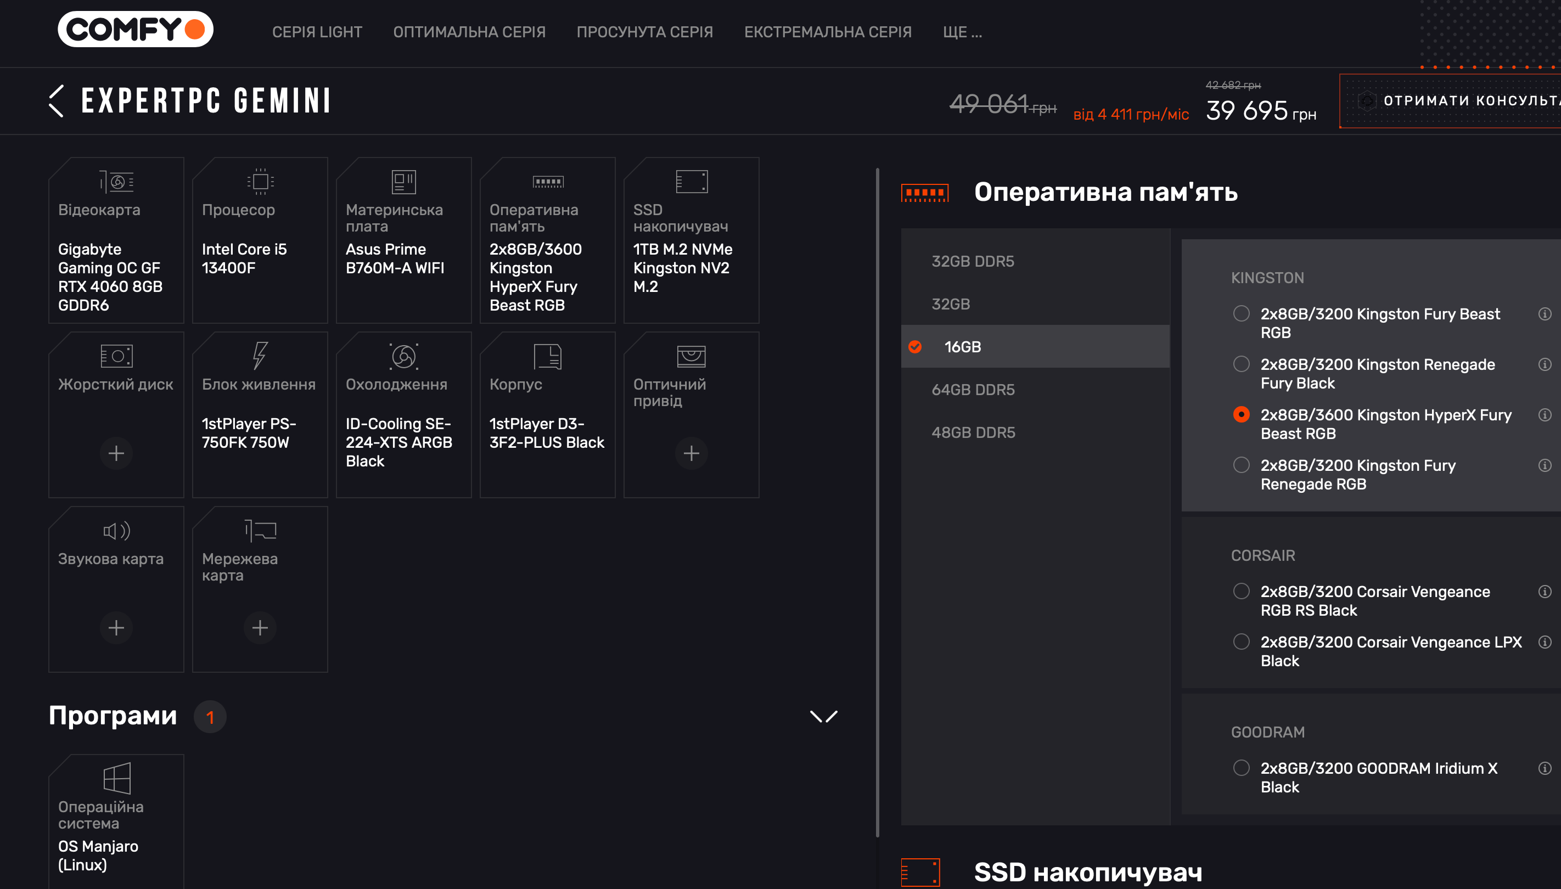Click the lightning icon on the Блок живлення card
This screenshot has height=889, width=1561.
coord(260,356)
